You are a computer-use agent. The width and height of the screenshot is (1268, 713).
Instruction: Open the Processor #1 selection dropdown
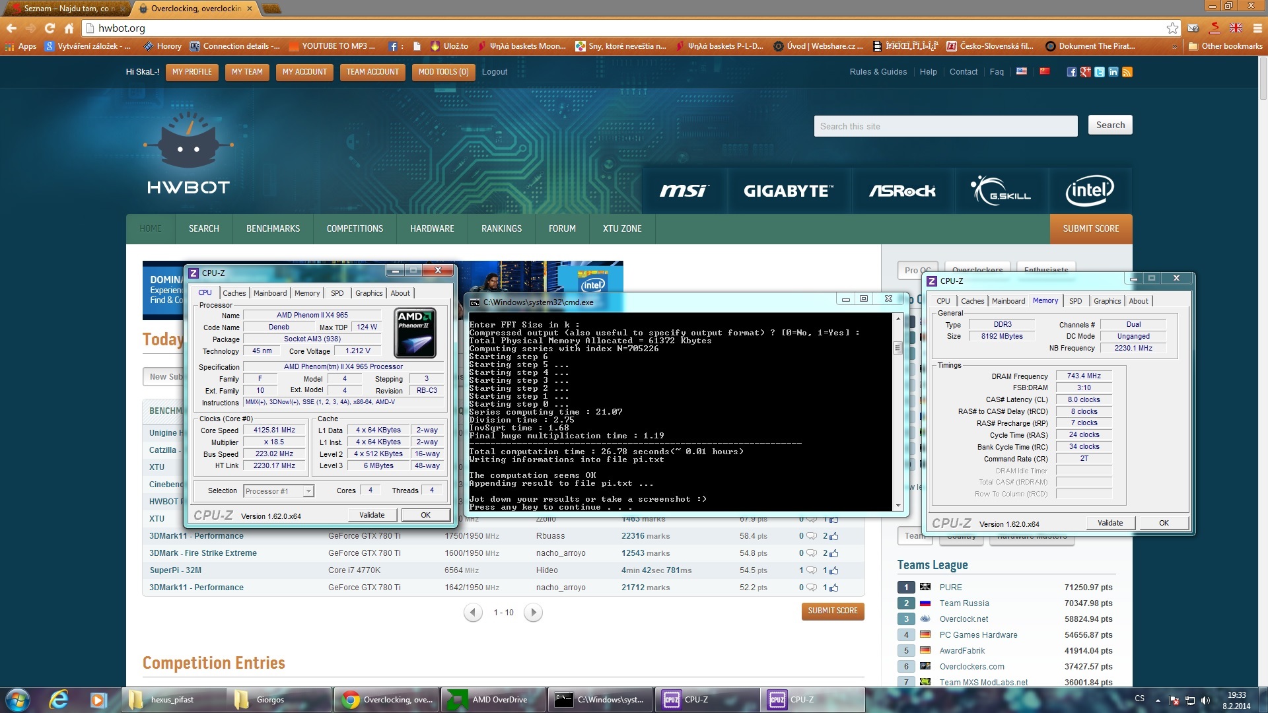point(278,491)
